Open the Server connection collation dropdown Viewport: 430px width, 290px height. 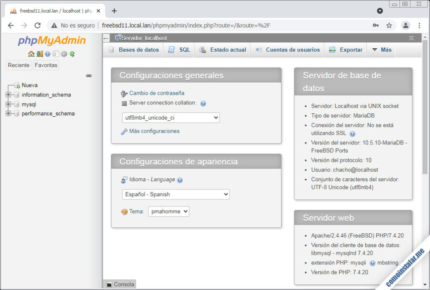[x=170, y=118]
